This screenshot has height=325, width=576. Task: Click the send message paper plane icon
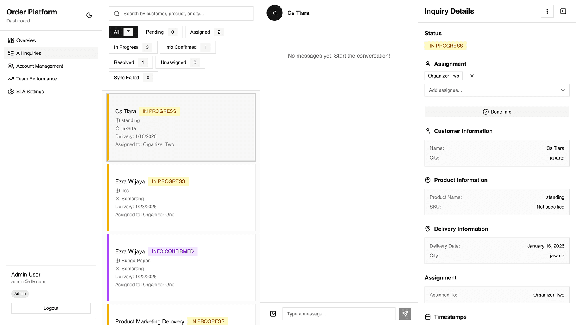405,314
